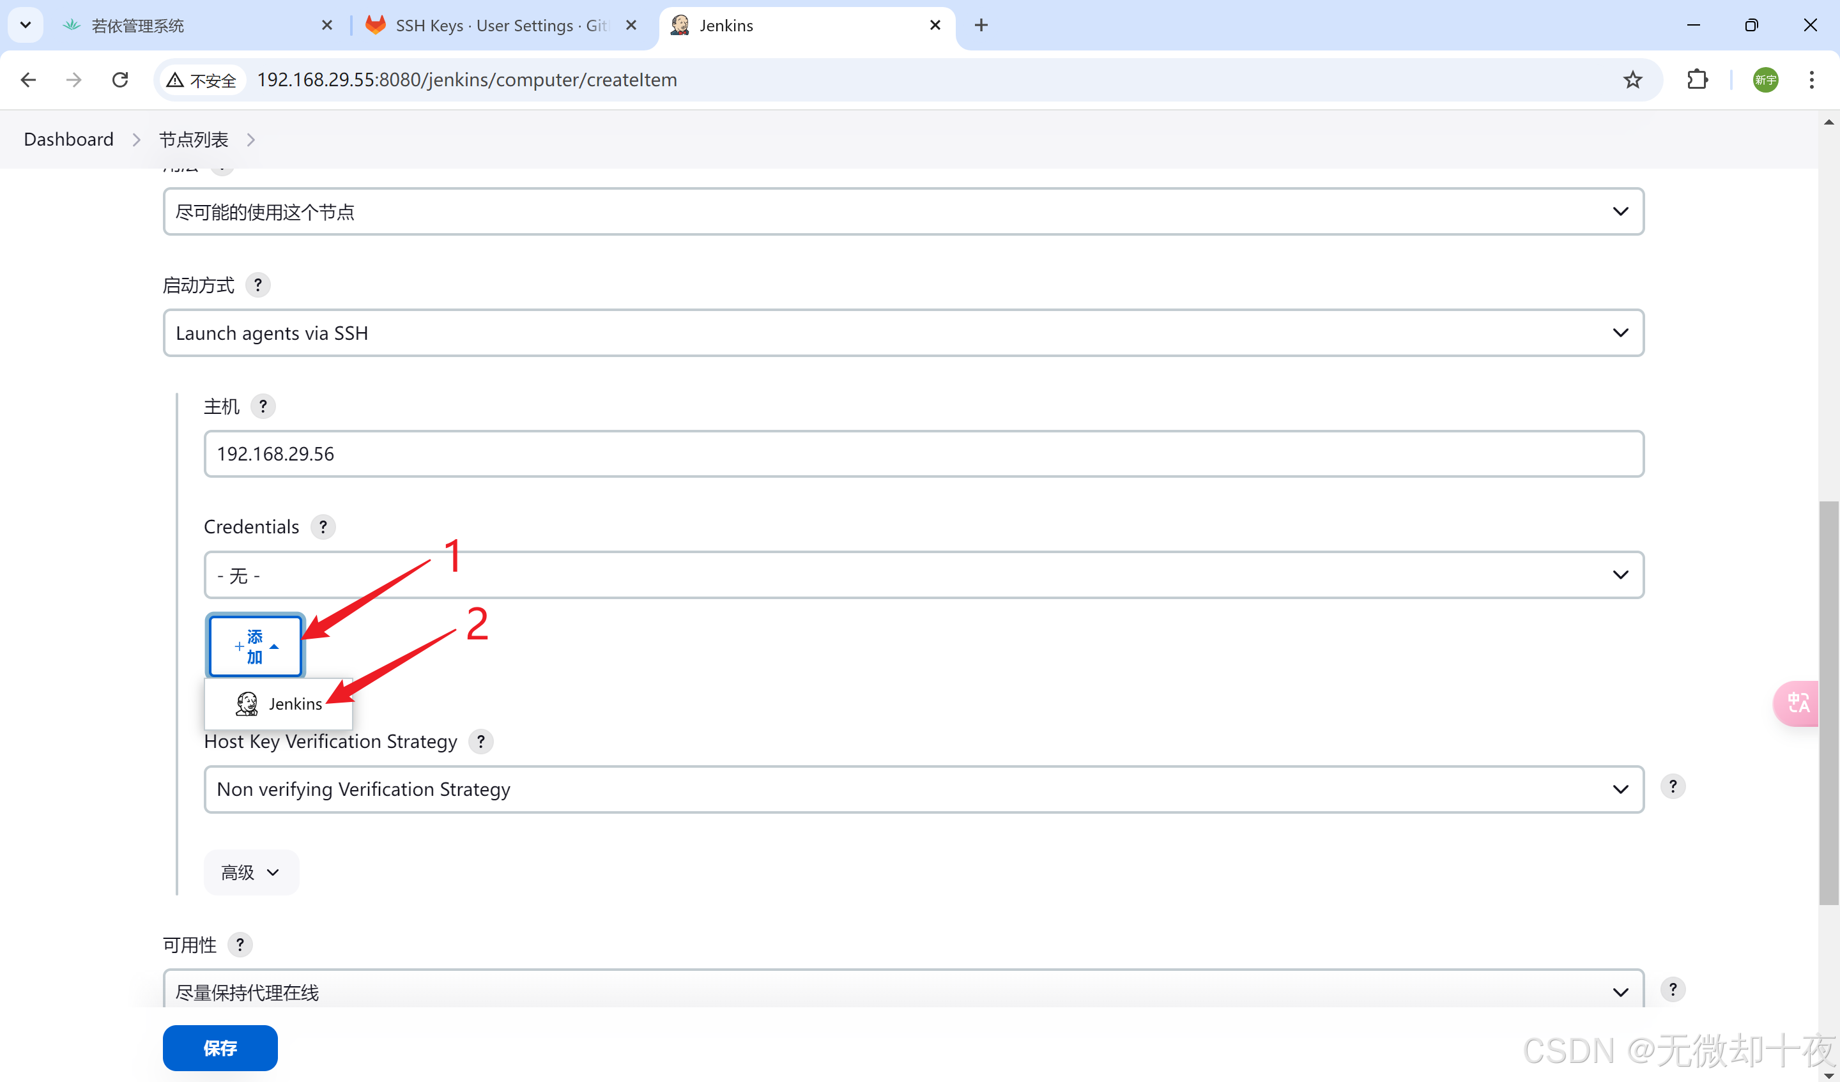1840x1082 pixels.
Task: Expand the Non verifying Verification Strategy dropdown
Action: tap(923, 789)
